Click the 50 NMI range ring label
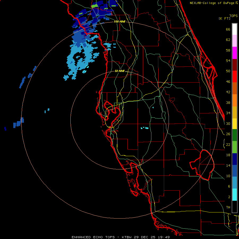 (x=119, y=71)
